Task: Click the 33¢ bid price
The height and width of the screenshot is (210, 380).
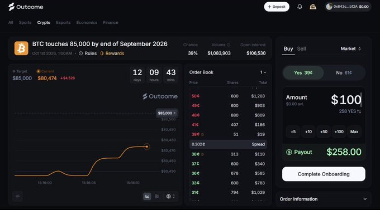Action: [196, 183]
